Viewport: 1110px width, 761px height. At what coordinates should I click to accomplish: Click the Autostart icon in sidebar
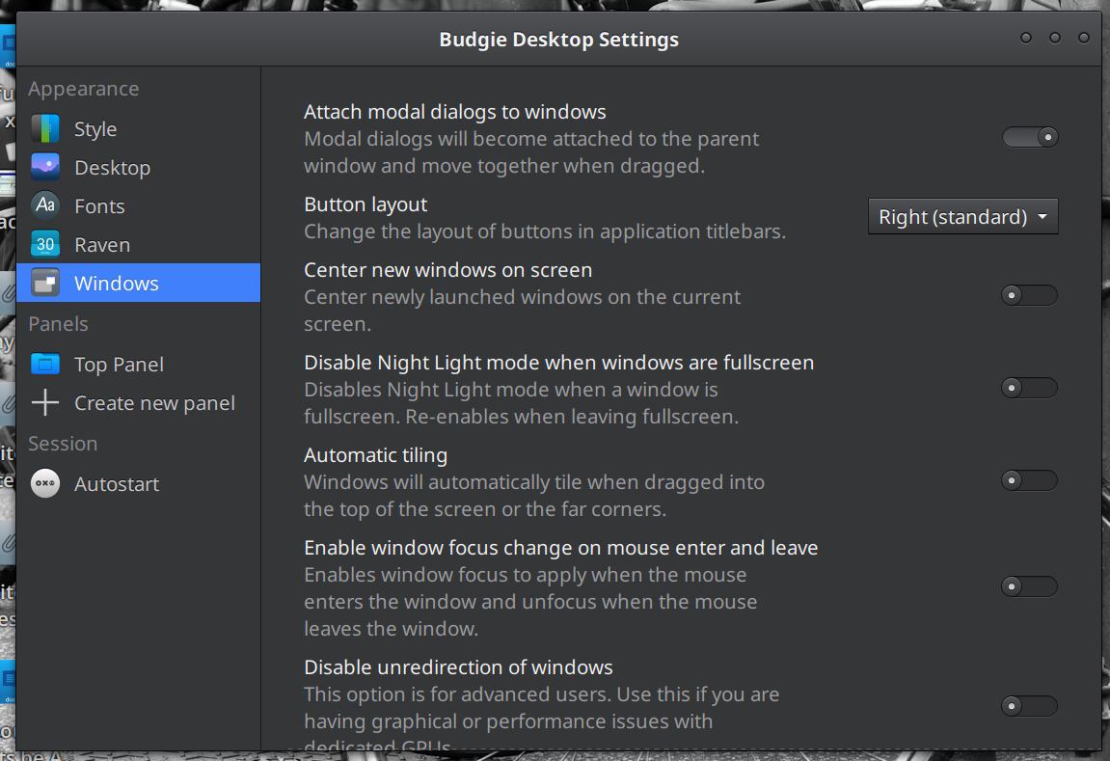pyautogui.click(x=45, y=483)
